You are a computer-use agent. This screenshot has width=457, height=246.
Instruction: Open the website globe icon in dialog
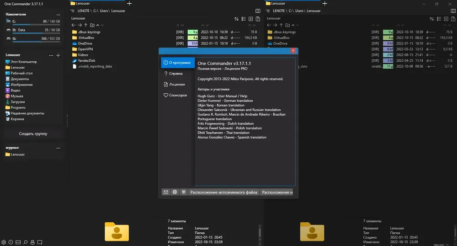pyautogui.click(x=175, y=192)
